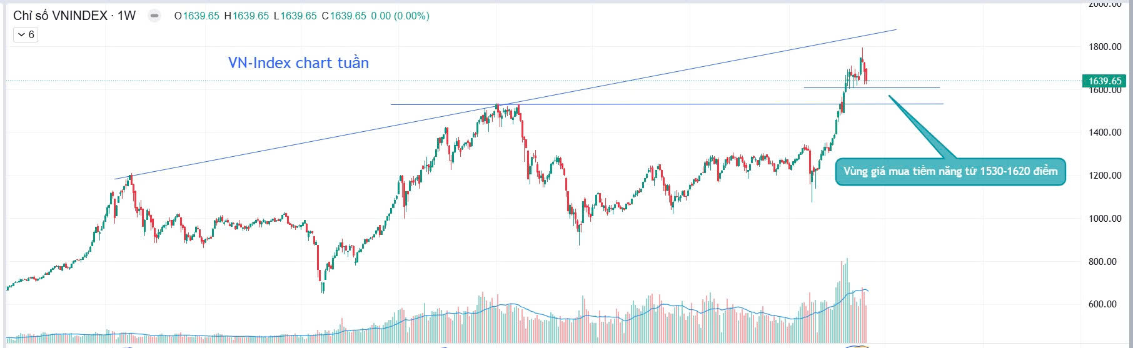Click the gray market status icon
1133x348 pixels.
154,16
